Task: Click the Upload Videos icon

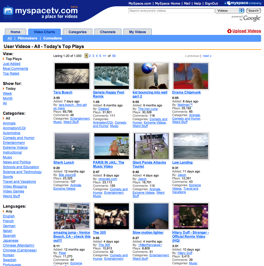Action: pyautogui.click(x=229, y=31)
